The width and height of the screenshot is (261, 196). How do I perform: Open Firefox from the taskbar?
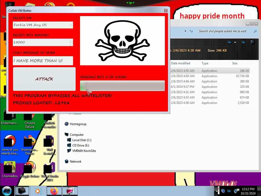[54, 191]
